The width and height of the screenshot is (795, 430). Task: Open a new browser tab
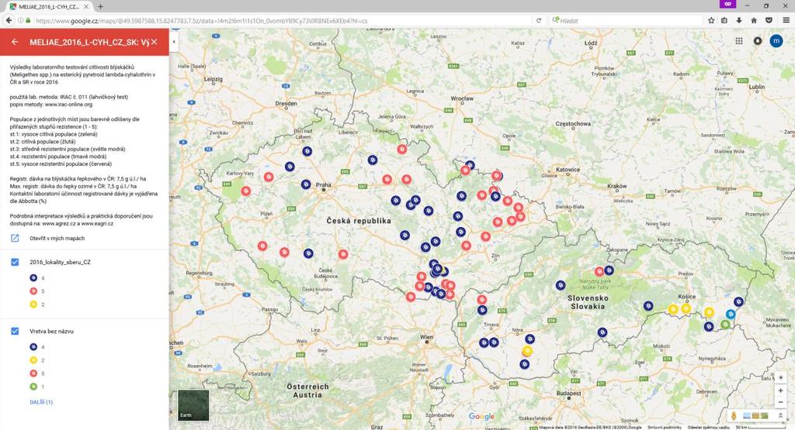point(100,6)
